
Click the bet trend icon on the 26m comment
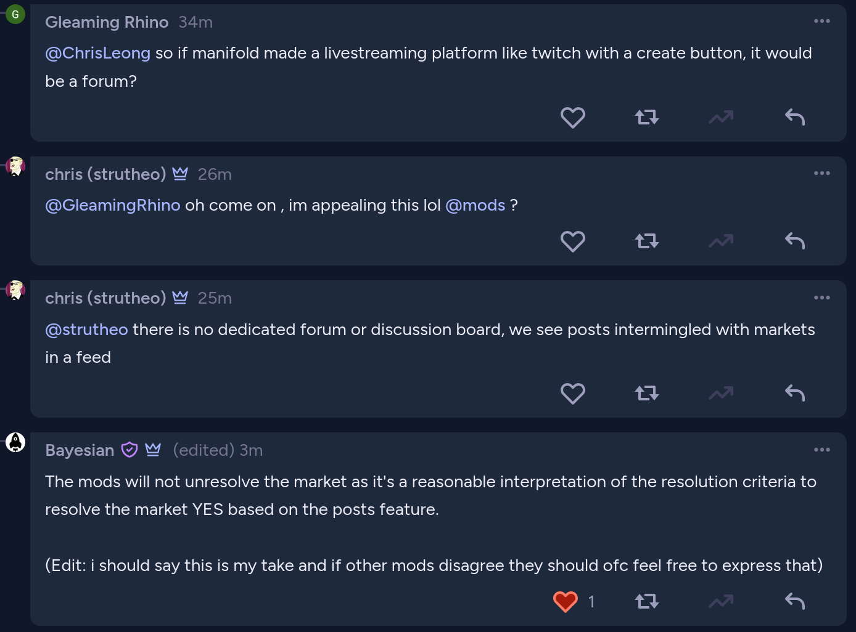721,241
